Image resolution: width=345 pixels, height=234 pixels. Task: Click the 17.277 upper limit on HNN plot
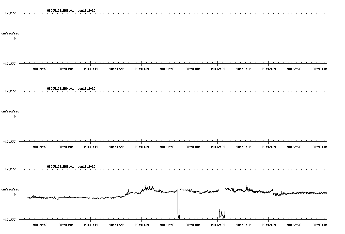click(x=10, y=91)
